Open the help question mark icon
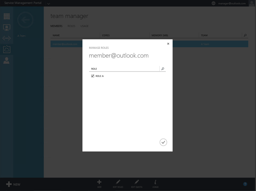Screen dimensions: 256x191 tap(245, 184)
